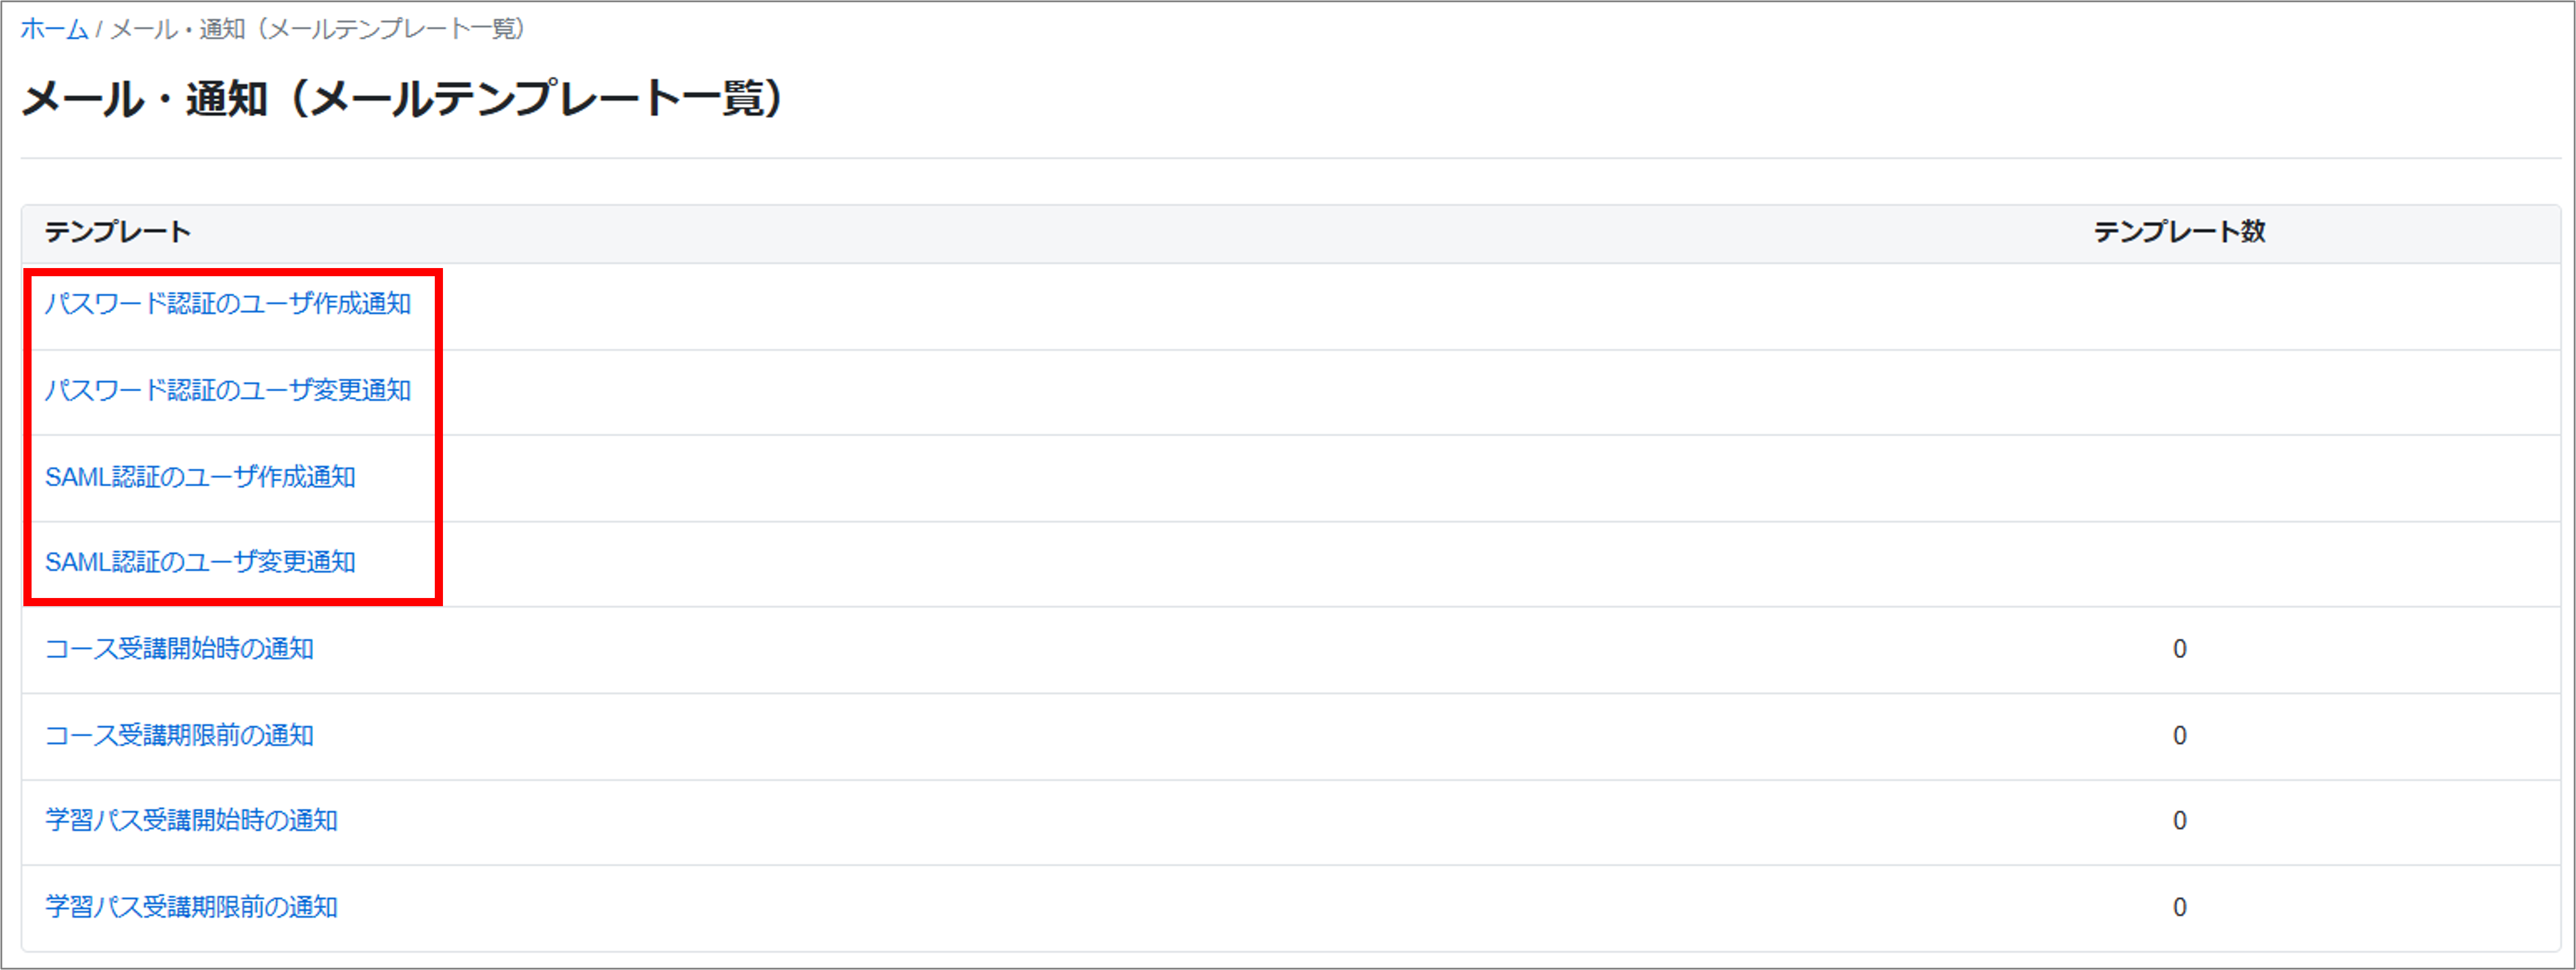The width and height of the screenshot is (2576, 970).
Task: Open コース受講開始時の通知 template
Action: point(180,648)
